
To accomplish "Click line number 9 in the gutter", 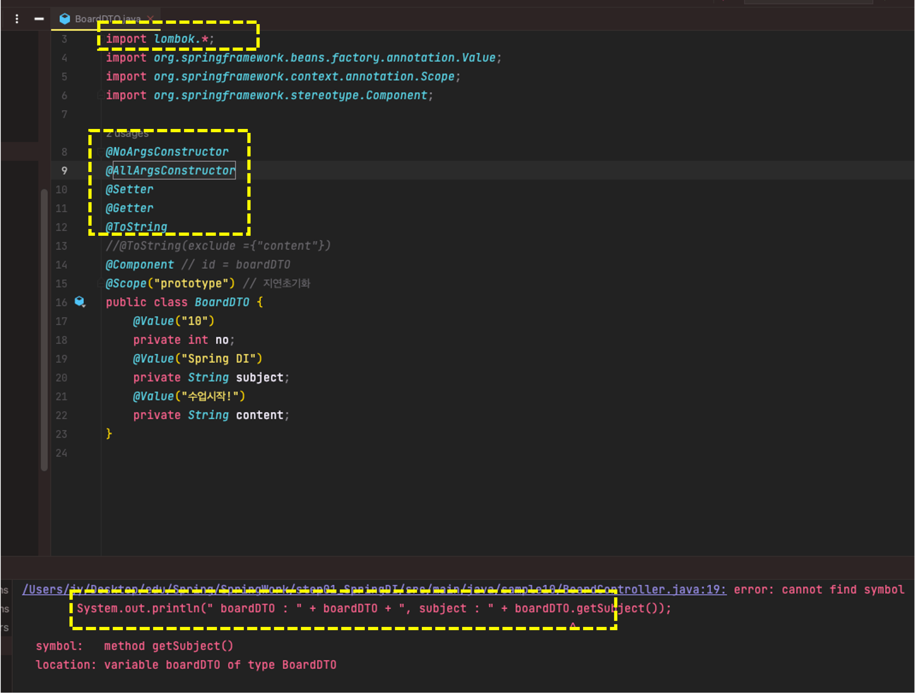I will coord(64,171).
